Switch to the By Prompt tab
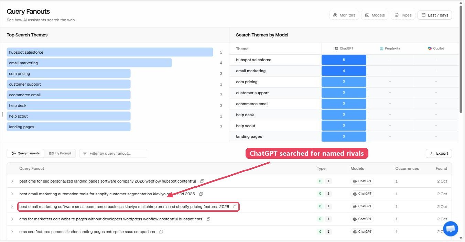Image resolution: width=465 pixels, height=242 pixels. [x=60, y=153]
